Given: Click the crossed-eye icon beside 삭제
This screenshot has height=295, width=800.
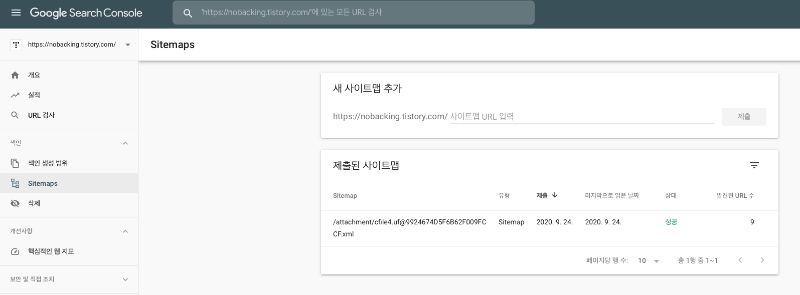Looking at the screenshot, I should [15, 203].
